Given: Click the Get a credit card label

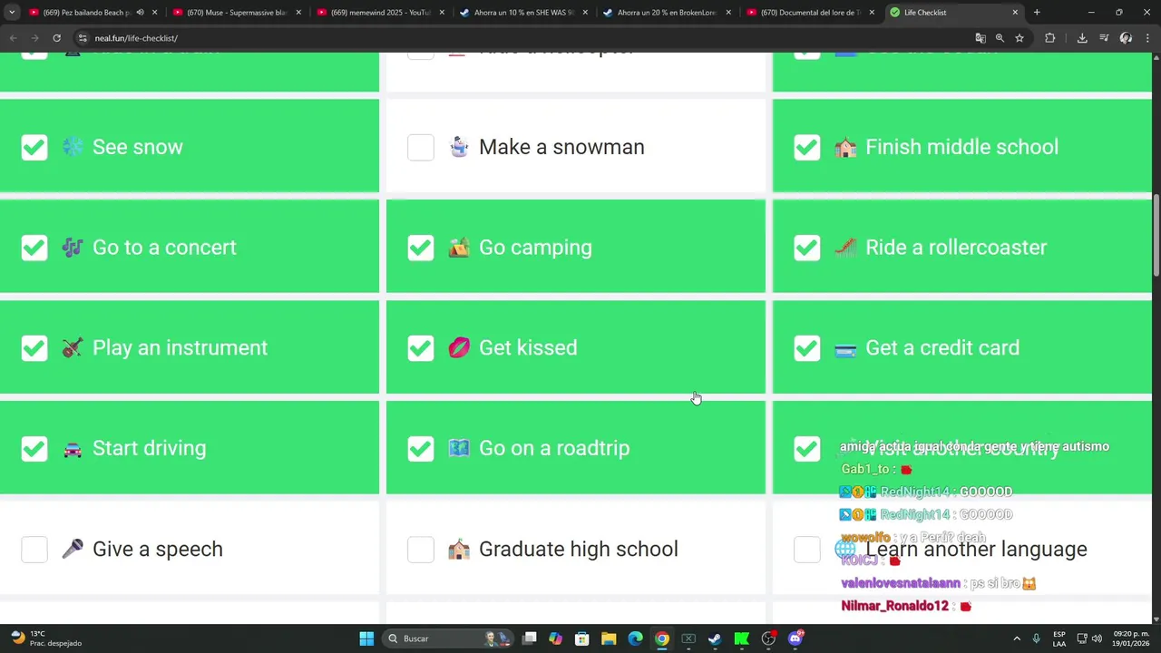Looking at the screenshot, I should [942, 348].
